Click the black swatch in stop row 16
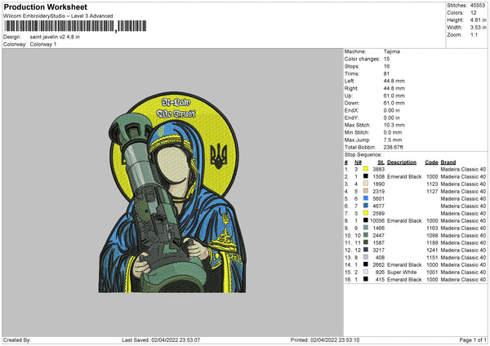 click(366, 279)
